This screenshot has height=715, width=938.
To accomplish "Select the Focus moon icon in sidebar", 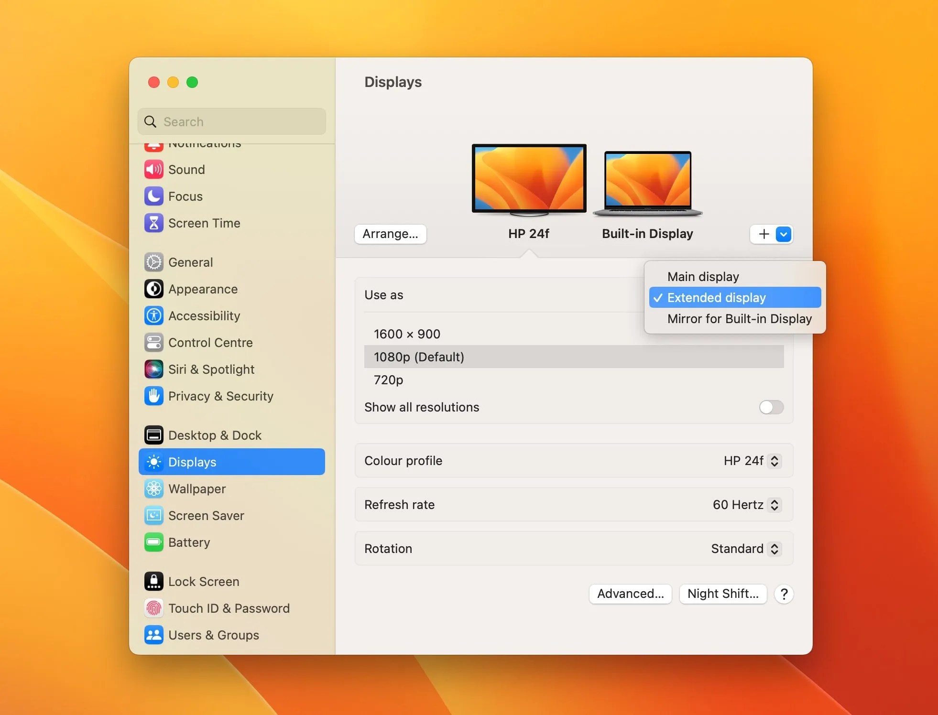I will tap(154, 196).
